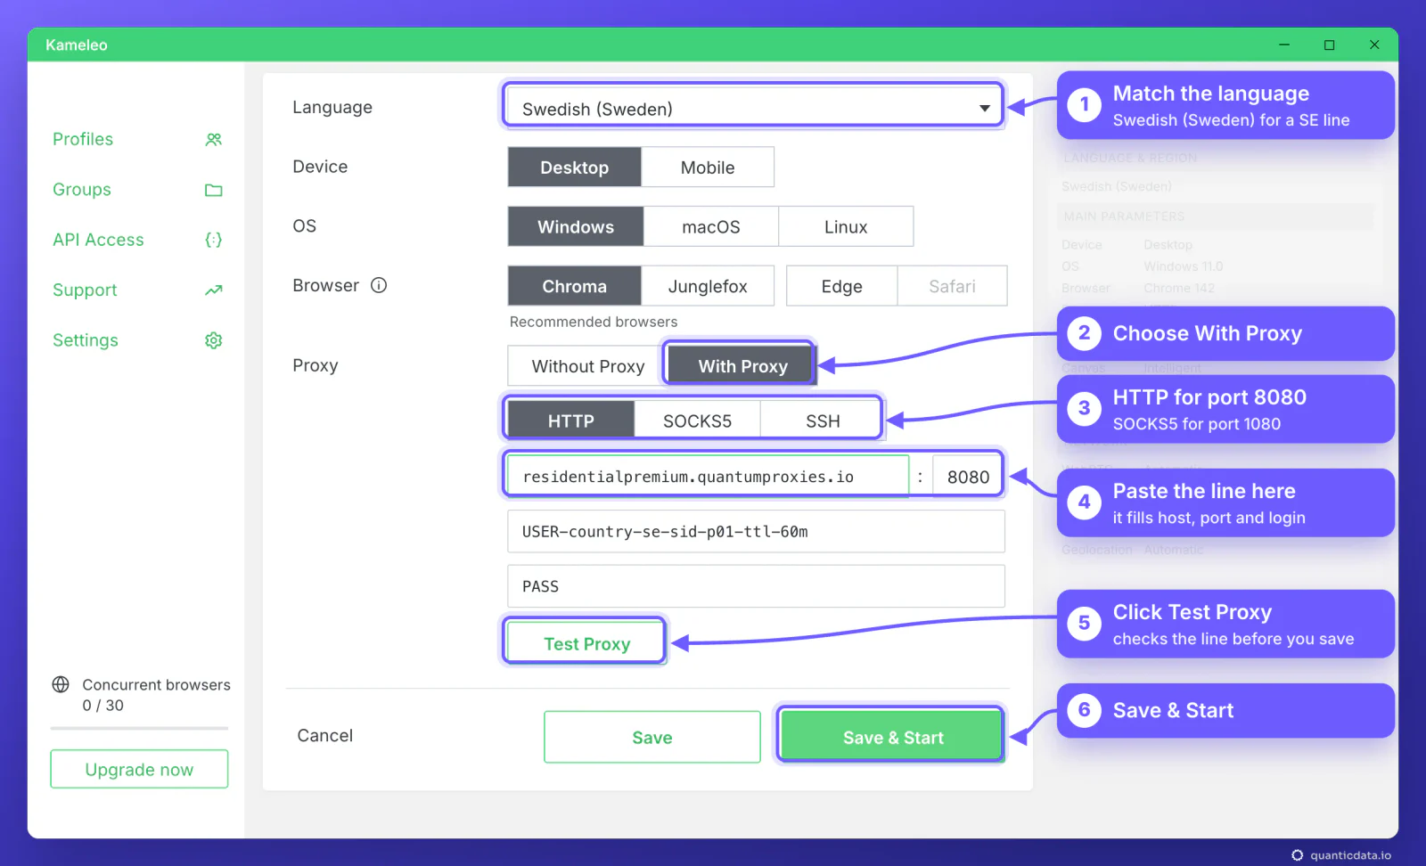Click the Test Proxy button
The image size is (1426, 866).
[586, 643]
